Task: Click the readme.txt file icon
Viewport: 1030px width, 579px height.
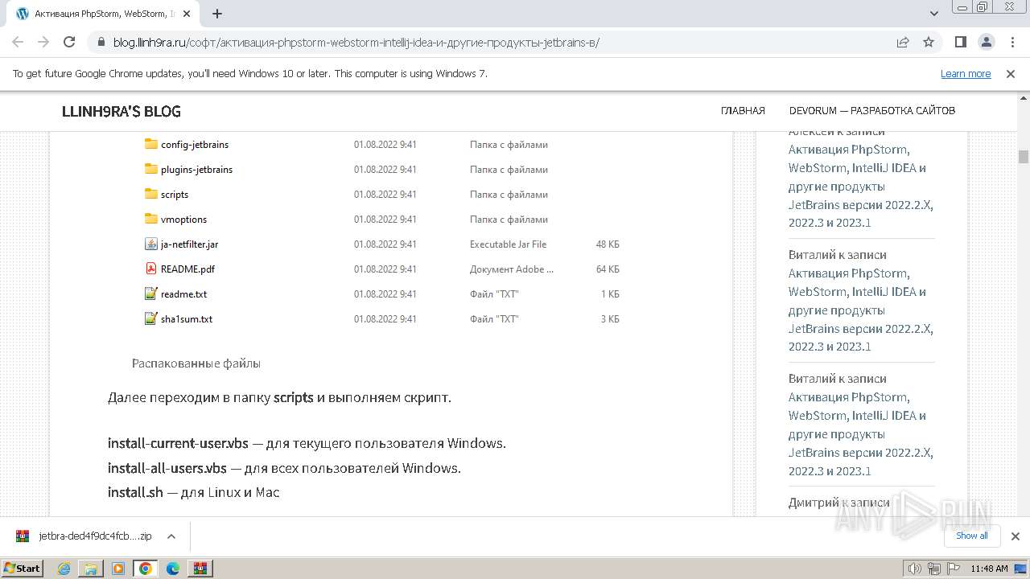Action: coord(151,294)
